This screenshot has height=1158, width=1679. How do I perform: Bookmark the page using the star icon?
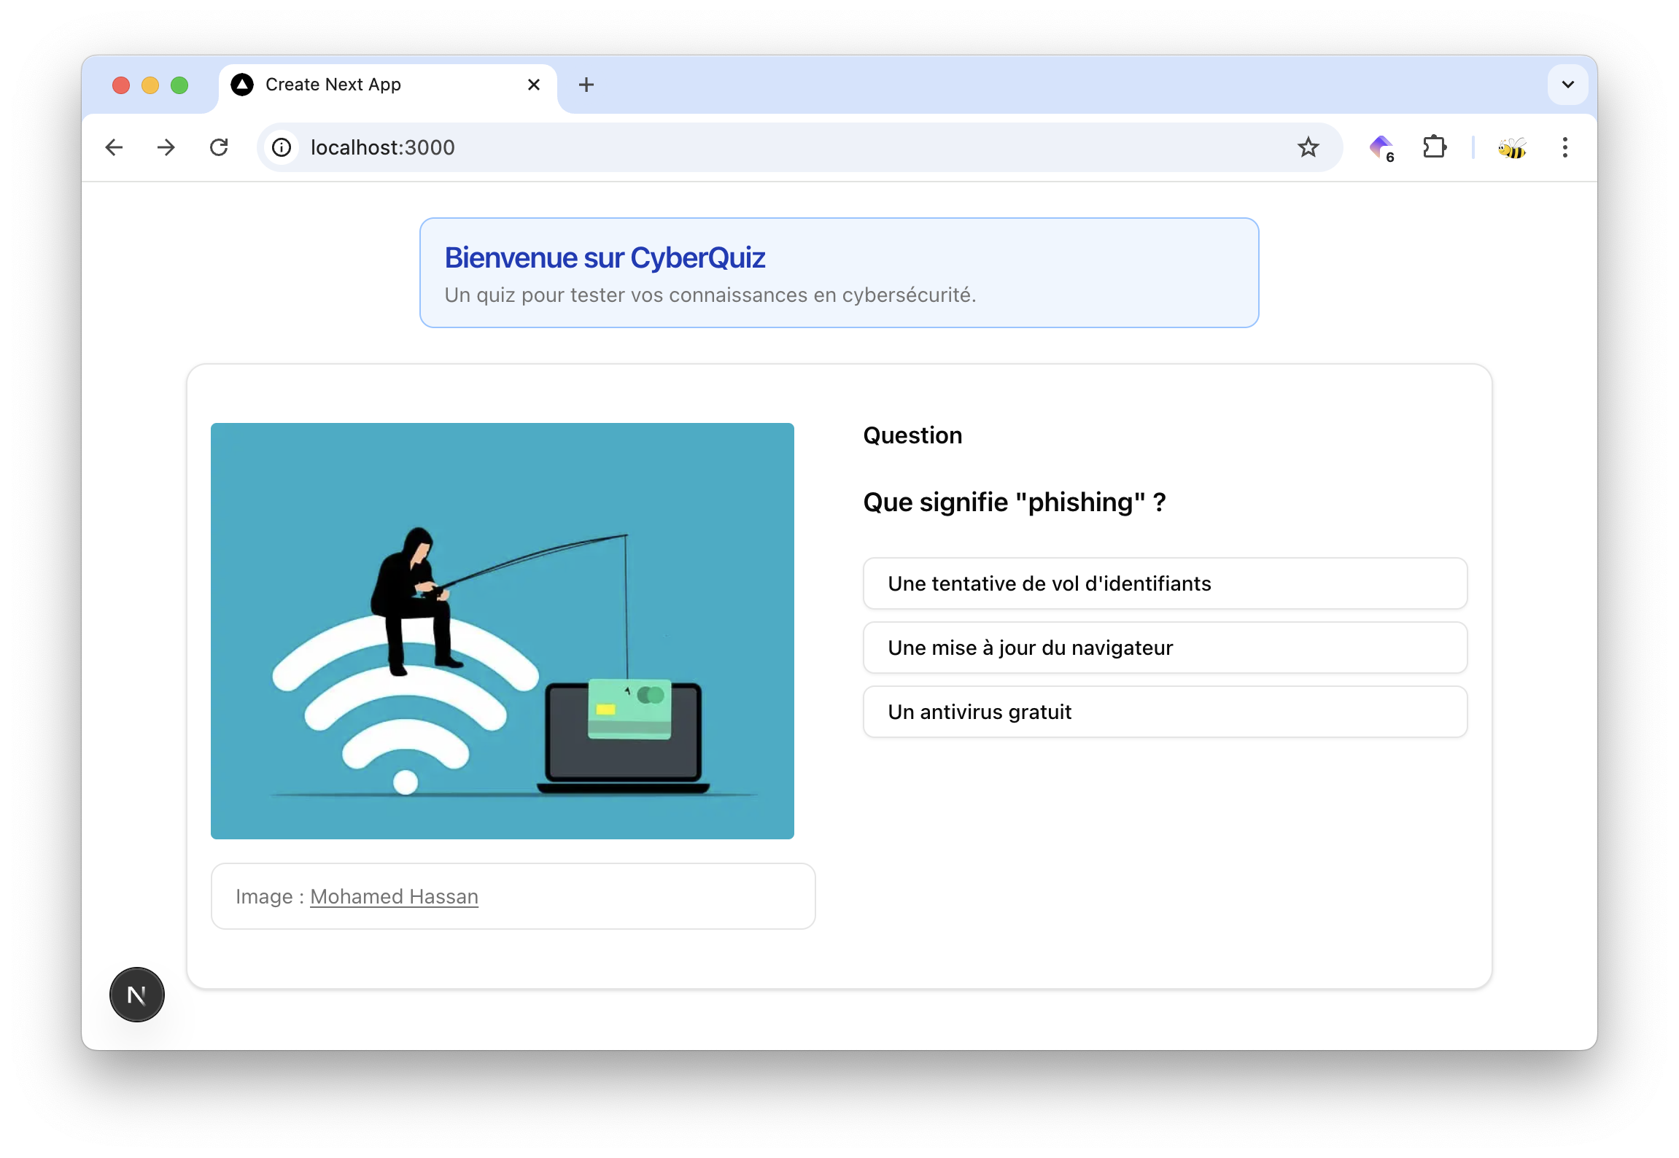point(1308,147)
